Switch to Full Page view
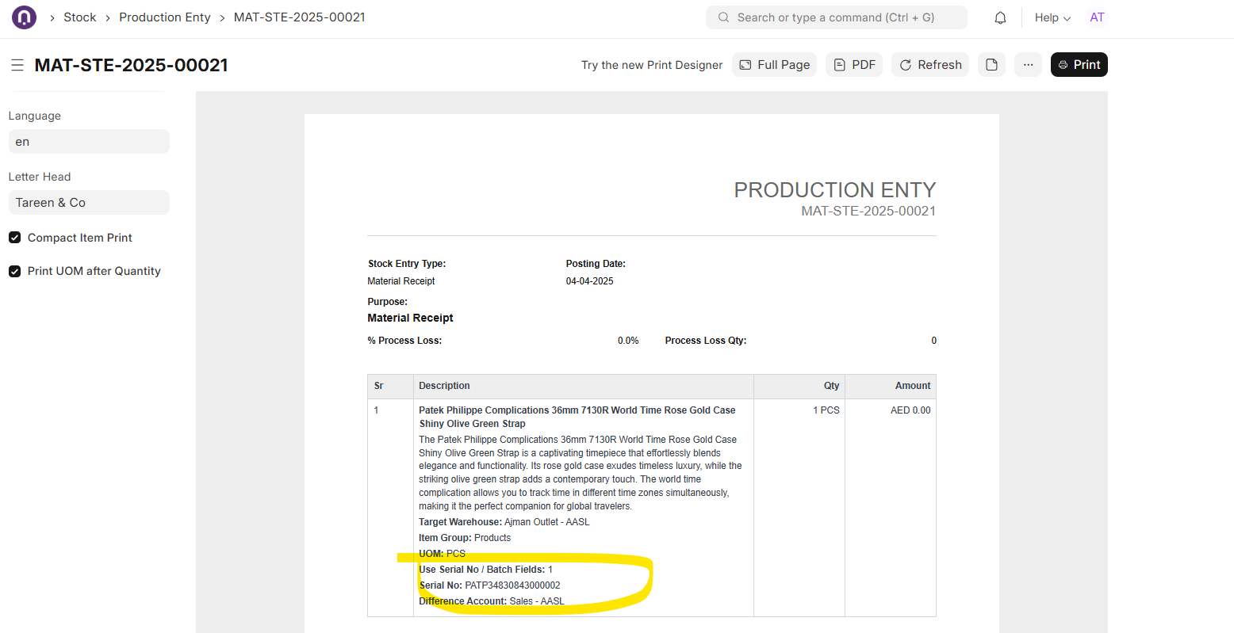The width and height of the screenshot is (1234, 633). 774,65
